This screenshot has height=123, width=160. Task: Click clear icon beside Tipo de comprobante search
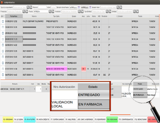pos(31,7)
